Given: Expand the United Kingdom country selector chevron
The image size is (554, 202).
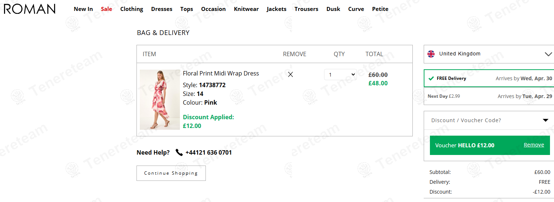Looking at the screenshot, I should [x=548, y=54].
